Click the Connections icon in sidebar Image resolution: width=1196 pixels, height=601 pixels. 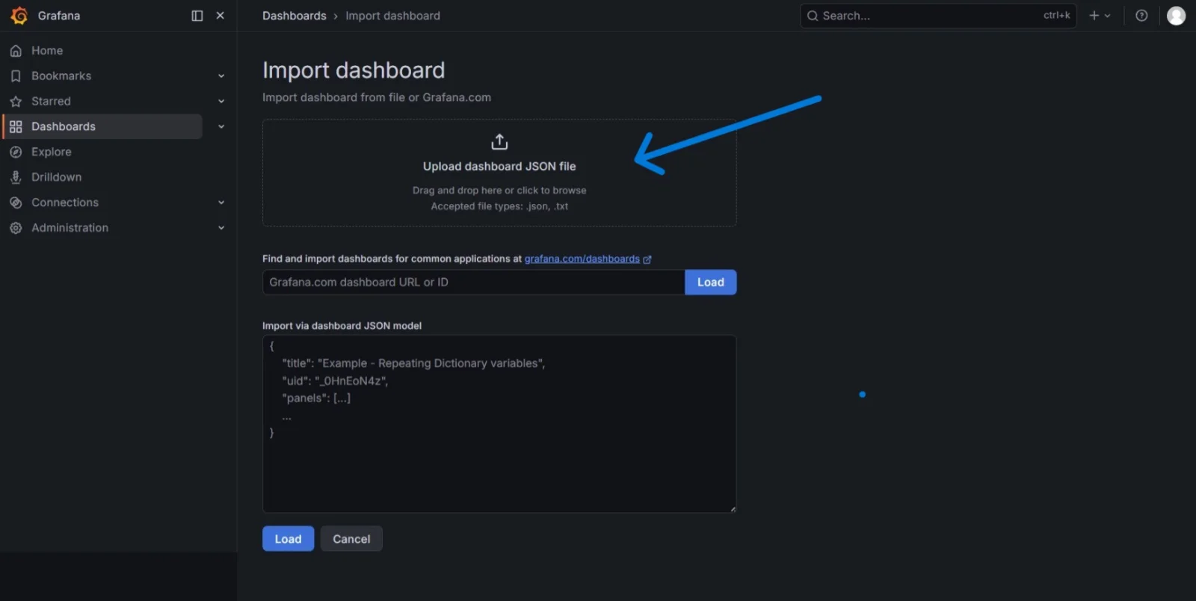tap(16, 203)
